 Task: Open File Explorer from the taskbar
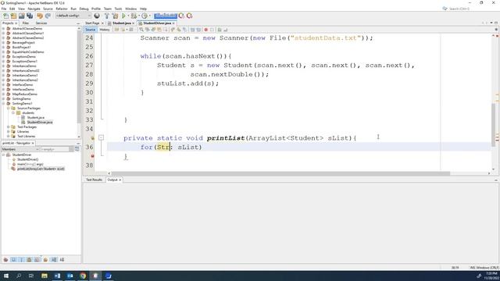pyautogui.click(x=45, y=276)
